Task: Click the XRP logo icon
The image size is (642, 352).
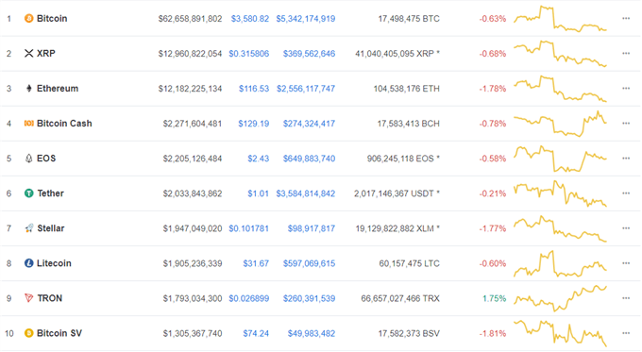Action: point(28,54)
